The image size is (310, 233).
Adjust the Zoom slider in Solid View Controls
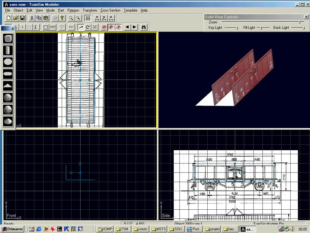(299, 22)
